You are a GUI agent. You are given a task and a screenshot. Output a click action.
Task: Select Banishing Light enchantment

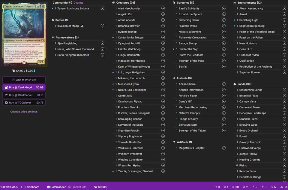point(249,20)
